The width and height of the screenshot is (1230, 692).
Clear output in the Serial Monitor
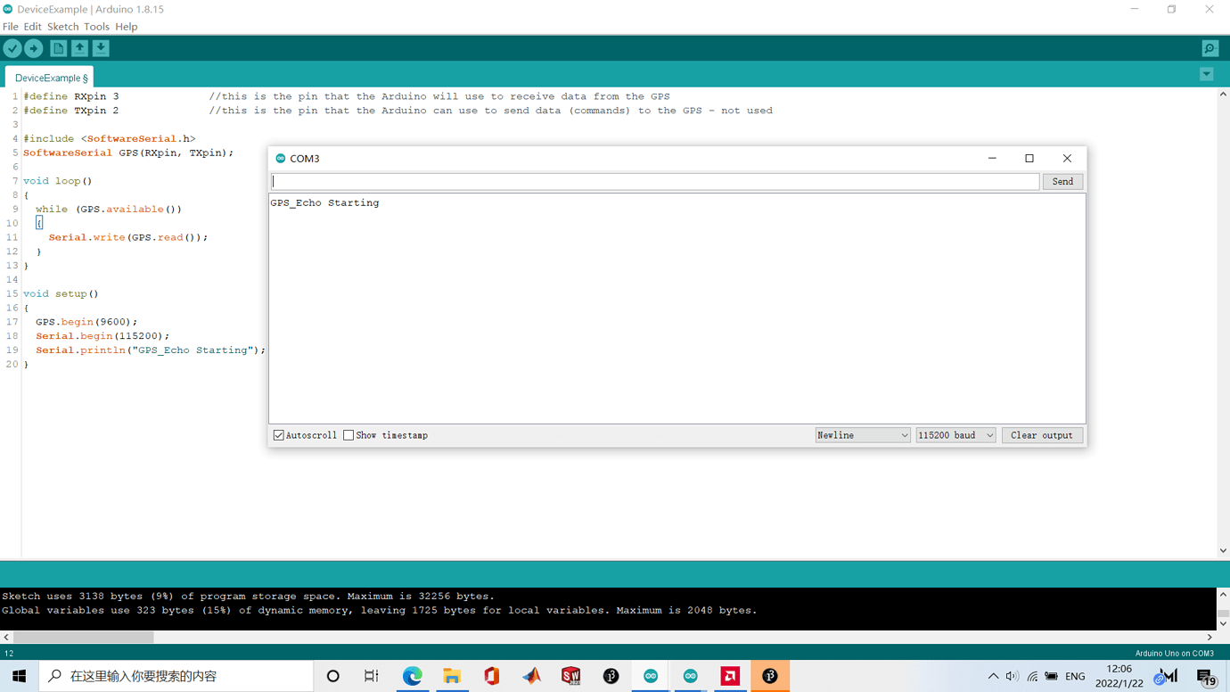click(1042, 434)
